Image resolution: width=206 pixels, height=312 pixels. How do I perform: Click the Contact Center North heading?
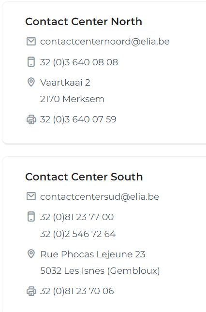[x=84, y=21]
